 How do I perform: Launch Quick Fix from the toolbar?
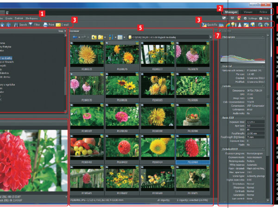pyautogui.click(x=210, y=24)
